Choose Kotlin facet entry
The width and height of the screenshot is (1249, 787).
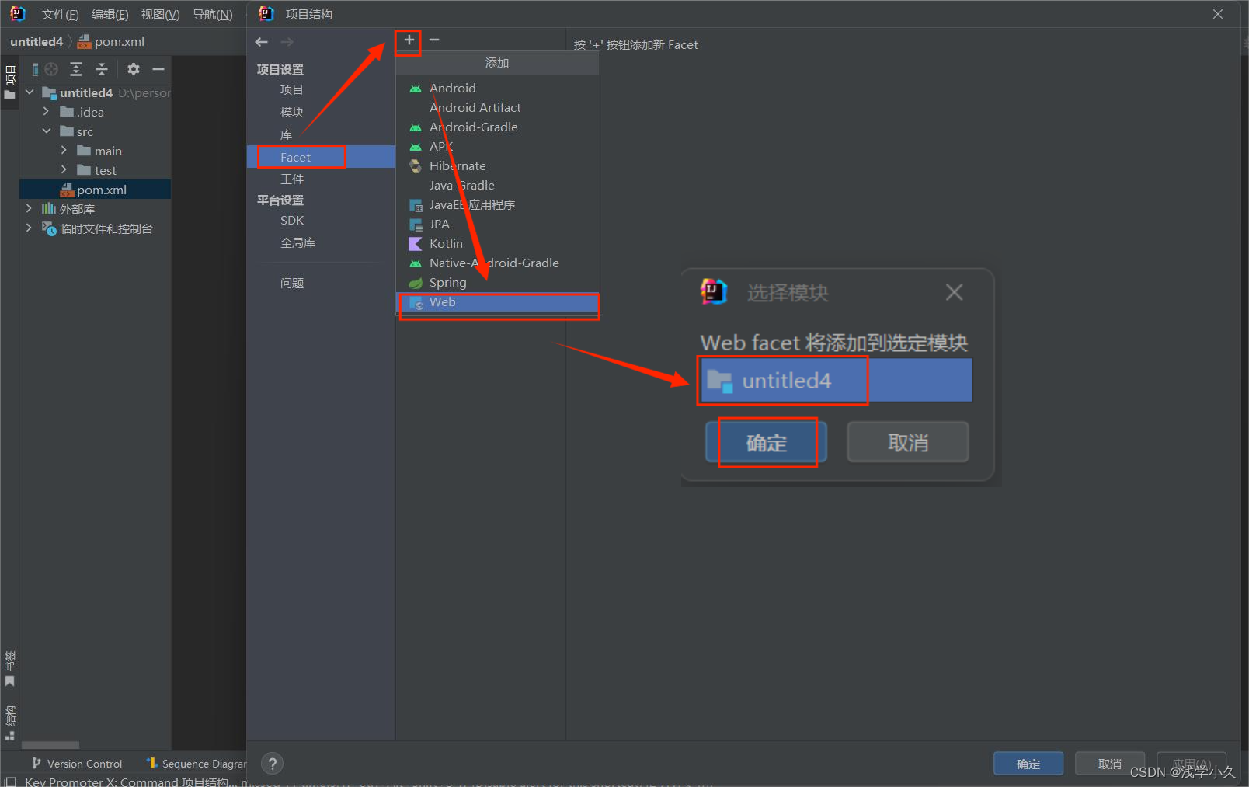click(x=497, y=244)
